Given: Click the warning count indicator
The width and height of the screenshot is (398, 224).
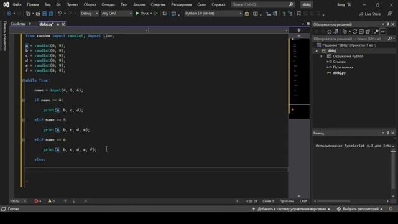Looking at the screenshot, I should [51, 201].
